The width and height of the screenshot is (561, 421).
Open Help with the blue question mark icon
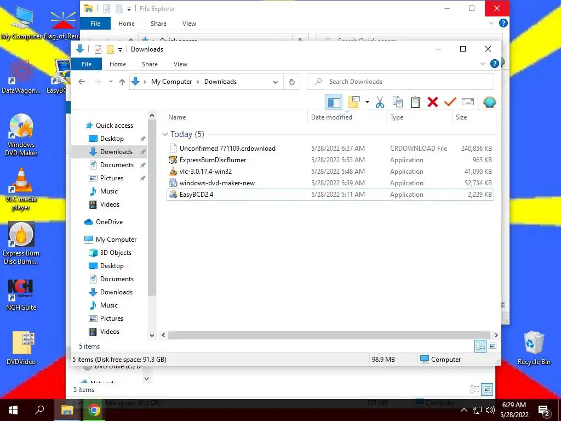click(495, 64)
